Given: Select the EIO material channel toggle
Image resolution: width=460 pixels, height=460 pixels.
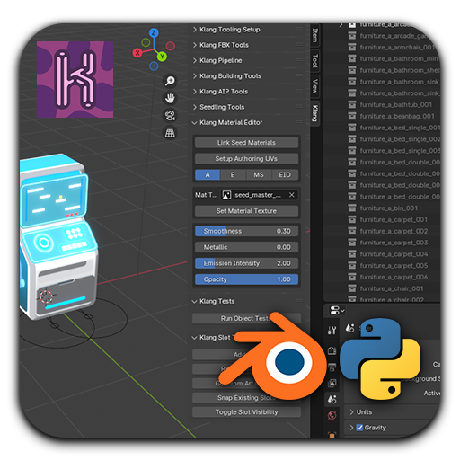Looking at the screenshot, I should click(x=285, y=175).
